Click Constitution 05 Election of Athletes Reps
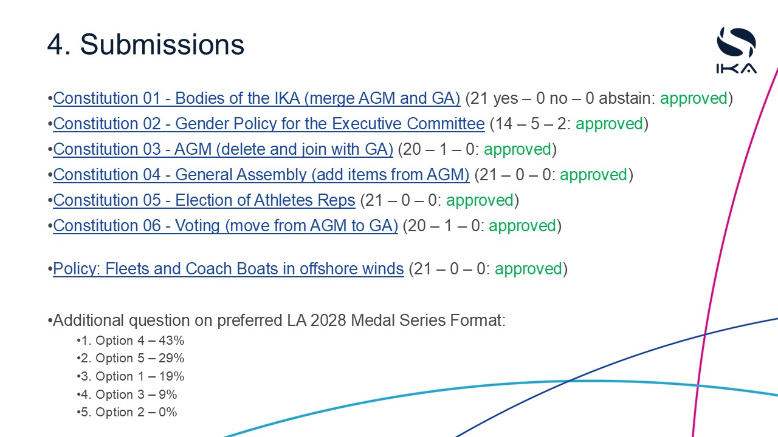The width and height of the screenshot is (778, 437). pos(204,200)
